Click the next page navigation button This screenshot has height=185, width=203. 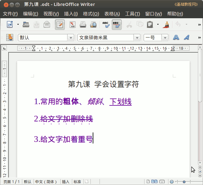200,176
